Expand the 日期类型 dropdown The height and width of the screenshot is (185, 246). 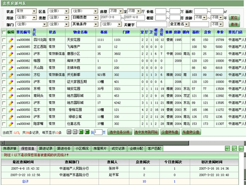point(85,17)
